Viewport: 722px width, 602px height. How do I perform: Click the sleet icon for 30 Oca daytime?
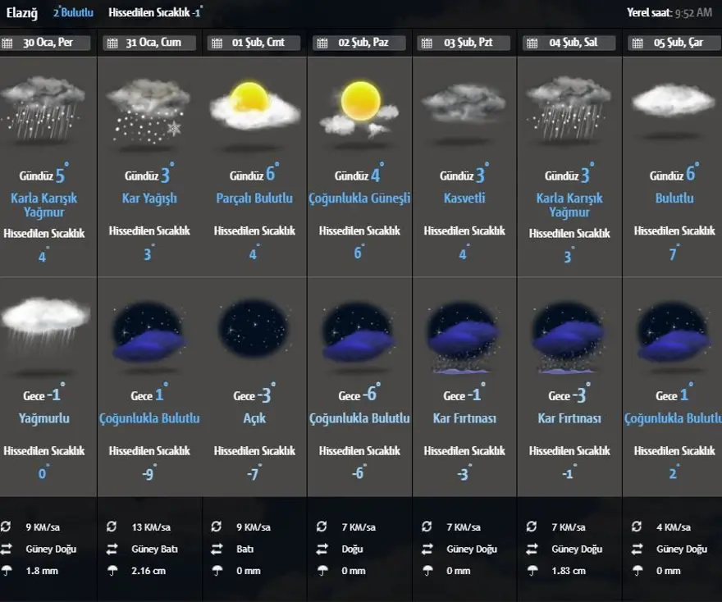(48, 108)
